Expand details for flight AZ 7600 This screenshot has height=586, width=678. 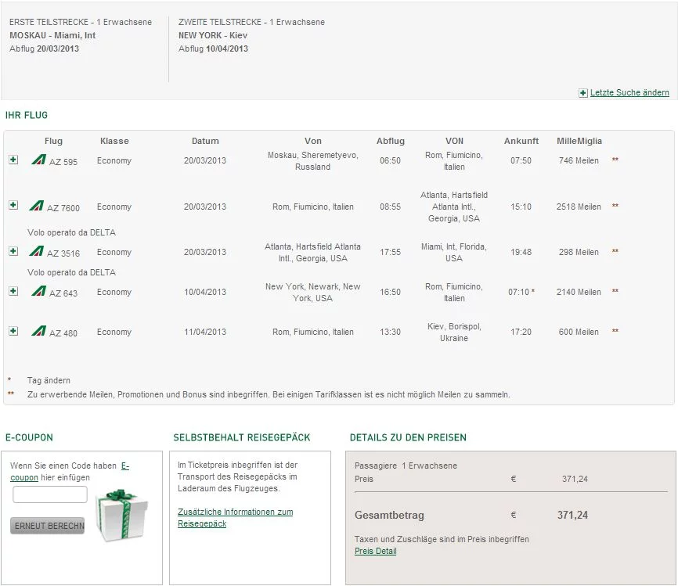(x=13, y=205)
